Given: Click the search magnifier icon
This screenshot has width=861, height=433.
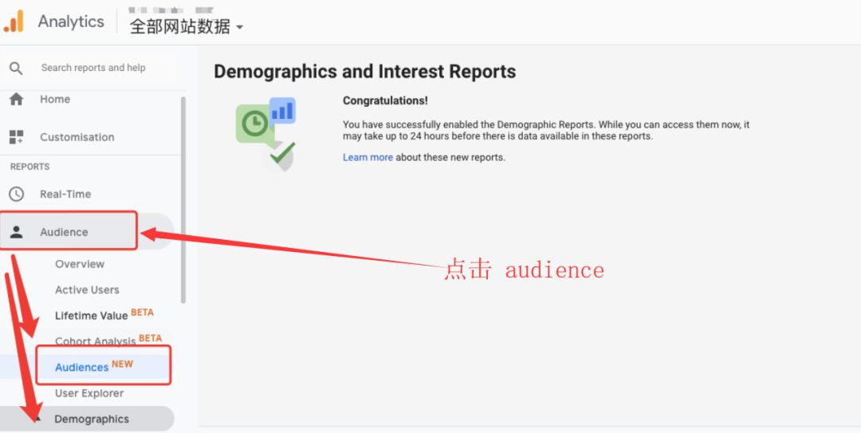Looking at the screenshot, I should click(x=16, y=69).
